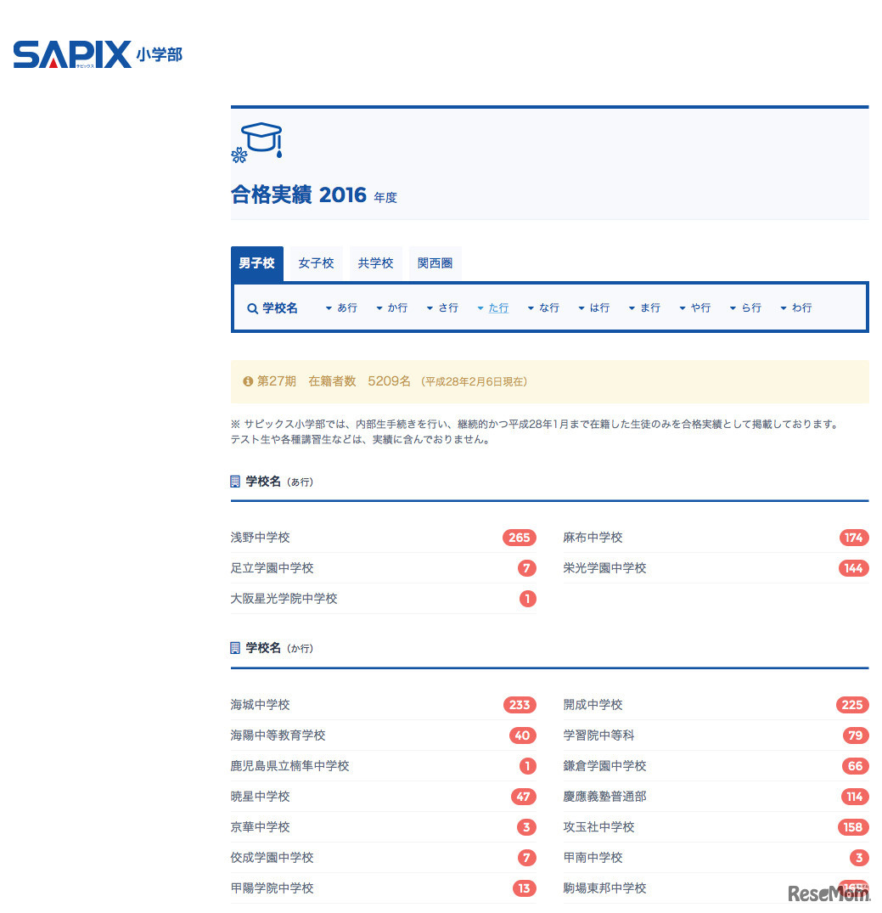
Task: Click 鎌倉学園中学校 school name
Action: pyautogui.click(x=605, y=766)
